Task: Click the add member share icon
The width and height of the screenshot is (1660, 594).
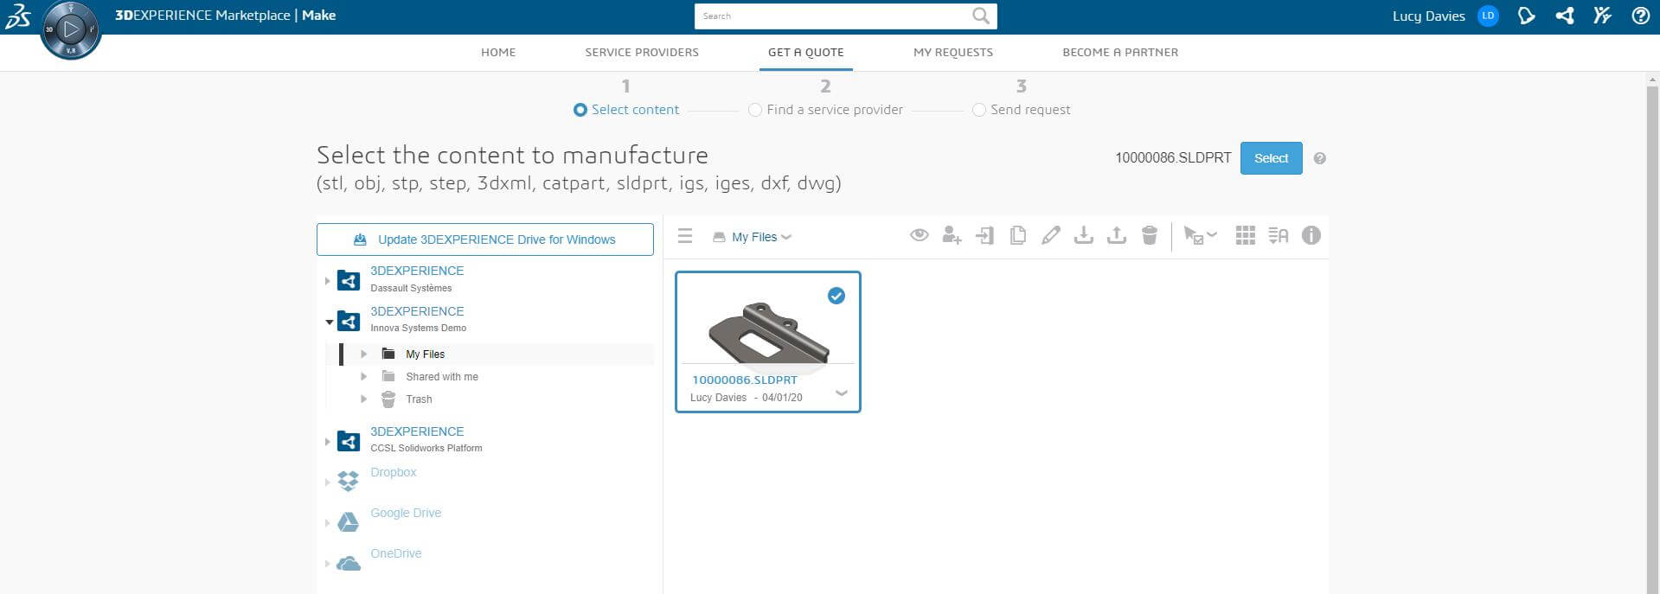Action: pos(952,235)
